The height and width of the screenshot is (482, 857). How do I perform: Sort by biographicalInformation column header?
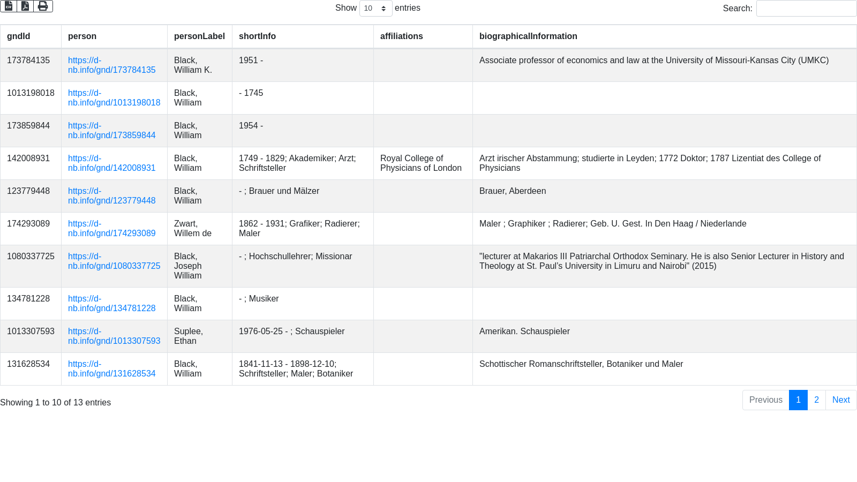[528, 36]
